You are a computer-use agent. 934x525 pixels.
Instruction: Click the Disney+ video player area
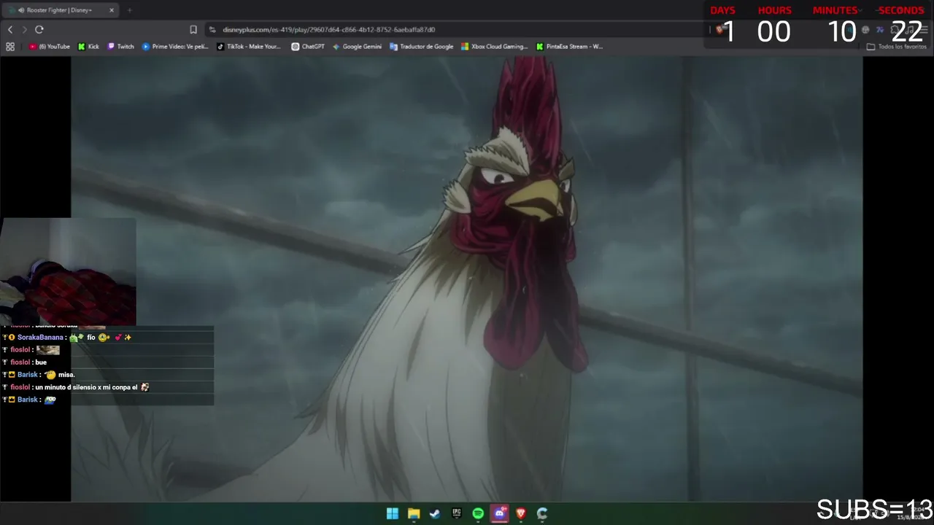pyautogui.click(x=467, y=279)
